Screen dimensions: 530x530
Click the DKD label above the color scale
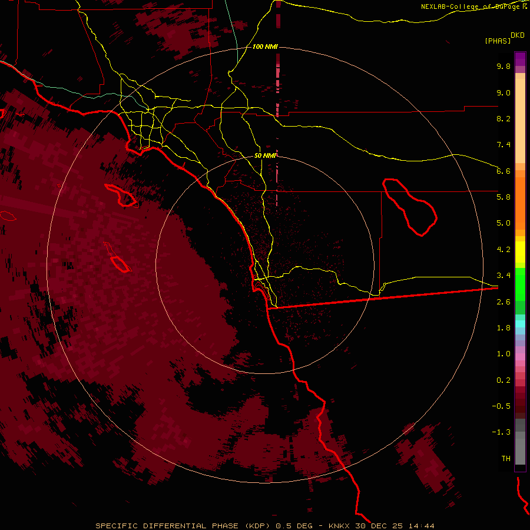click(x=518, y=35)
